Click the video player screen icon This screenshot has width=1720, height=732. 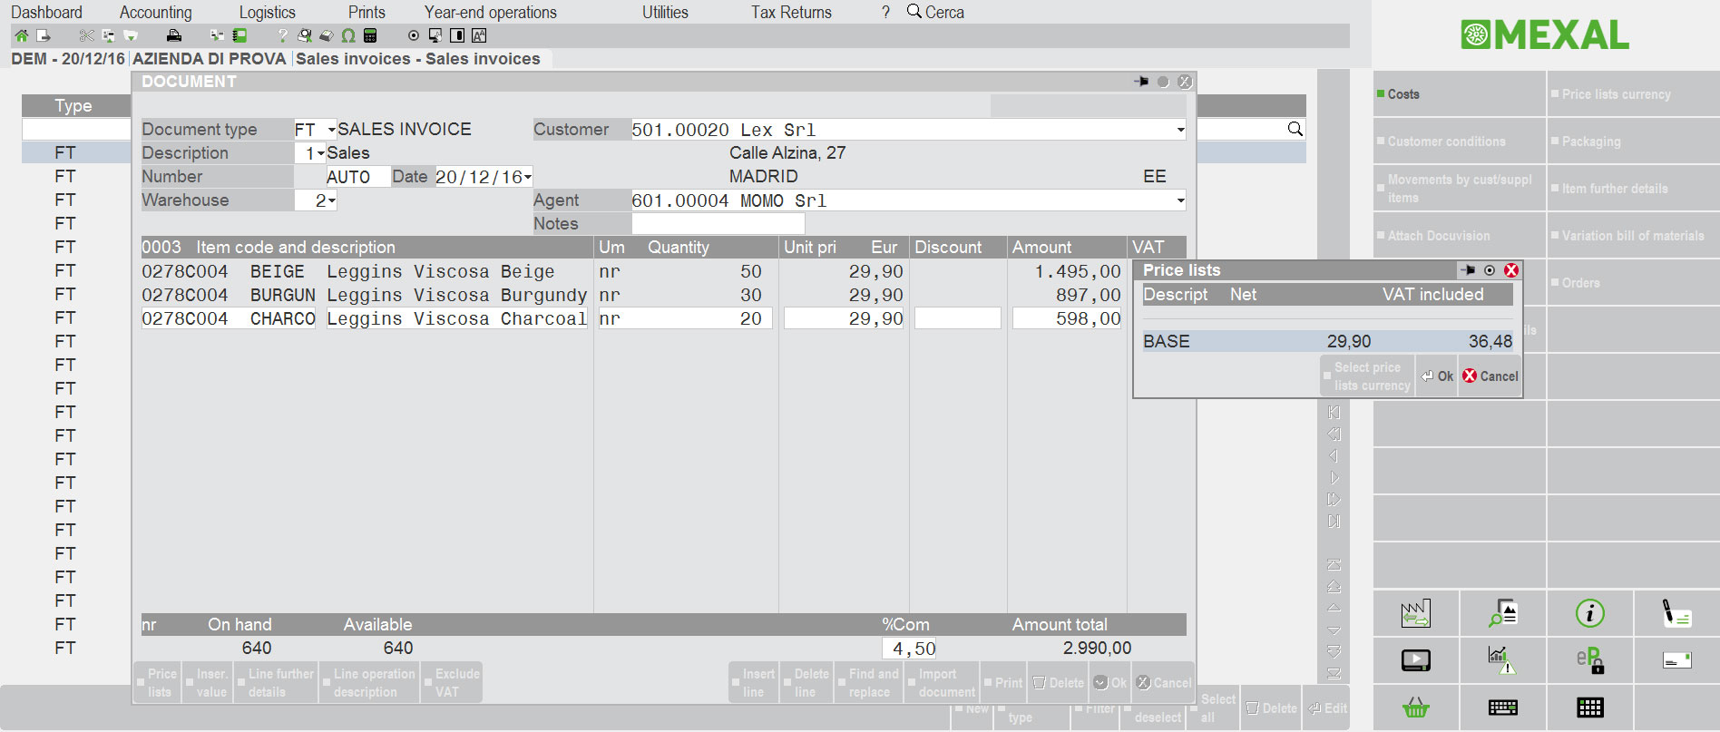tap(1415, 660)
